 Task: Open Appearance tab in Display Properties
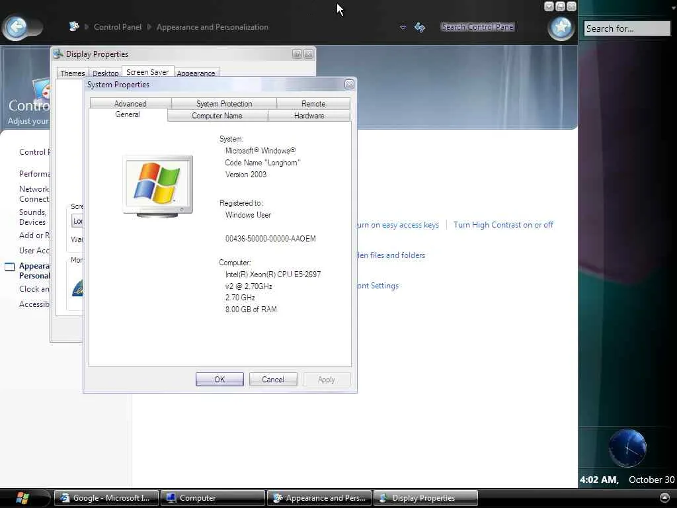pos(196,73)
